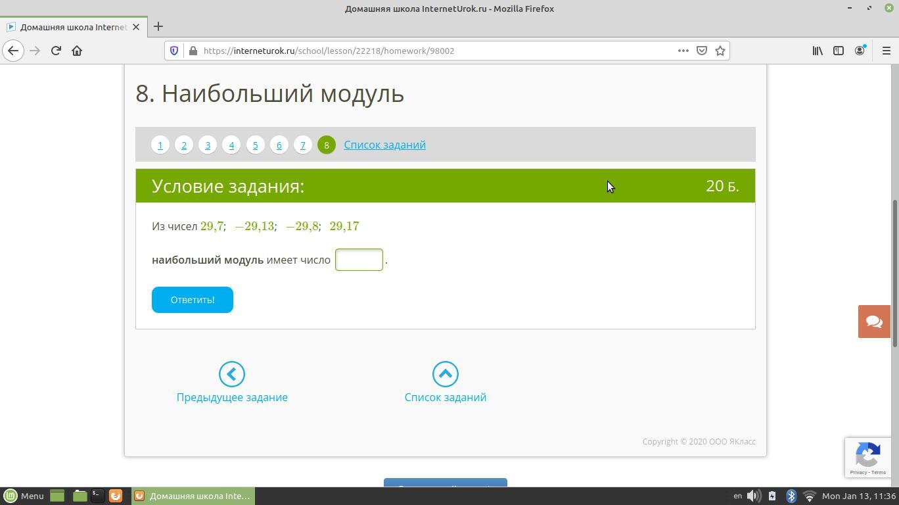Select the number −29,13

pyautogui.click(x=254, y=226)
